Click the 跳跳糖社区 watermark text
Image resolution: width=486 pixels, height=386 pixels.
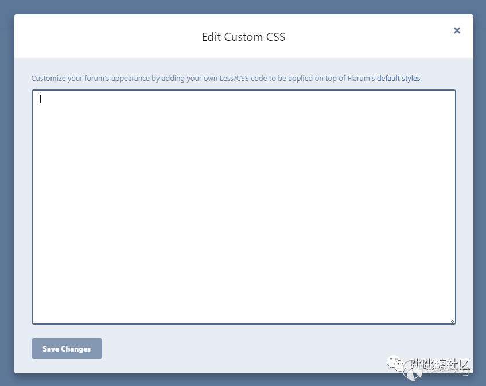pos(440,364)
